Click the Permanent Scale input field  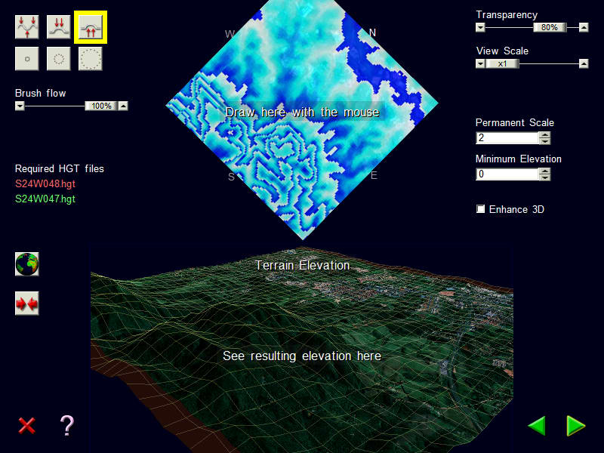[x=506, y=138]
